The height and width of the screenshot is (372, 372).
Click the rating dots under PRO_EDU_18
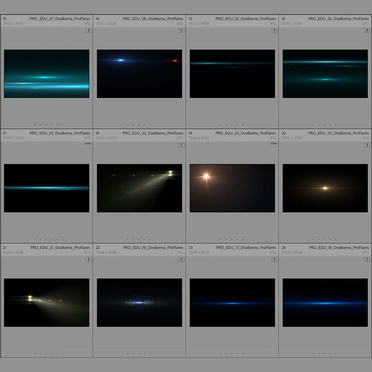coord(325,353)
